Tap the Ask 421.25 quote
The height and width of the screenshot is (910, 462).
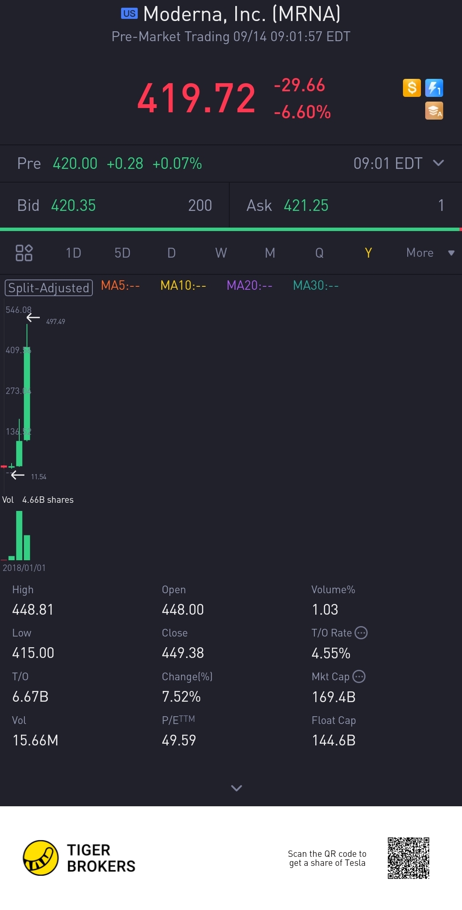pyautogui.click(x=346, y=205)
